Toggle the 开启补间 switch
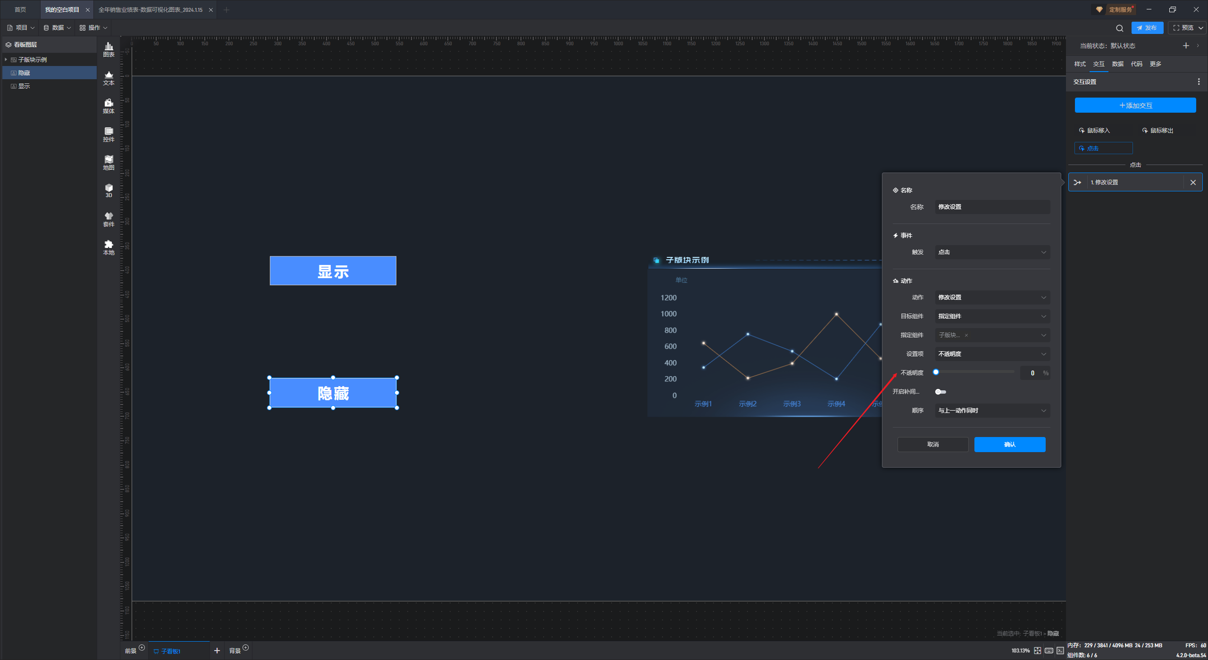This screenshot has width=1208, height=660. click(940, 392)
